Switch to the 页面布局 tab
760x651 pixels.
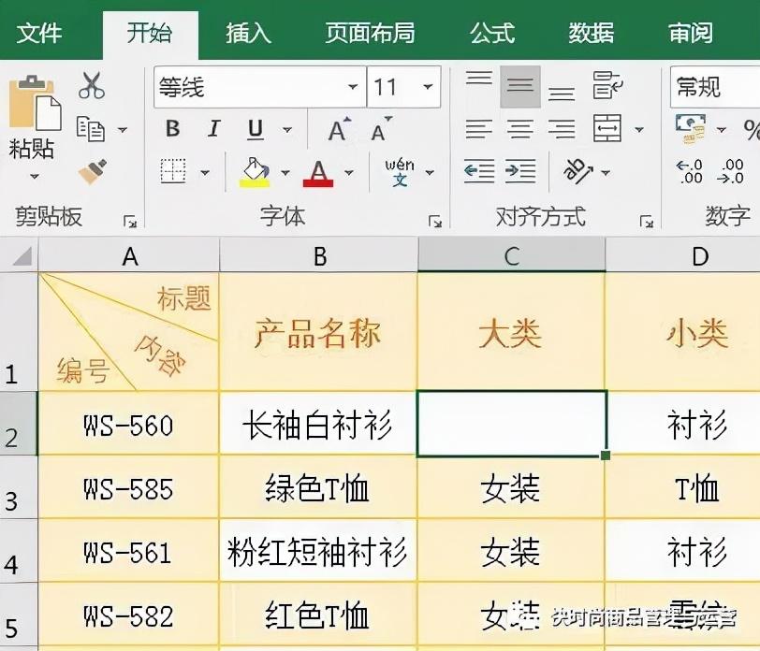(371, 33)
